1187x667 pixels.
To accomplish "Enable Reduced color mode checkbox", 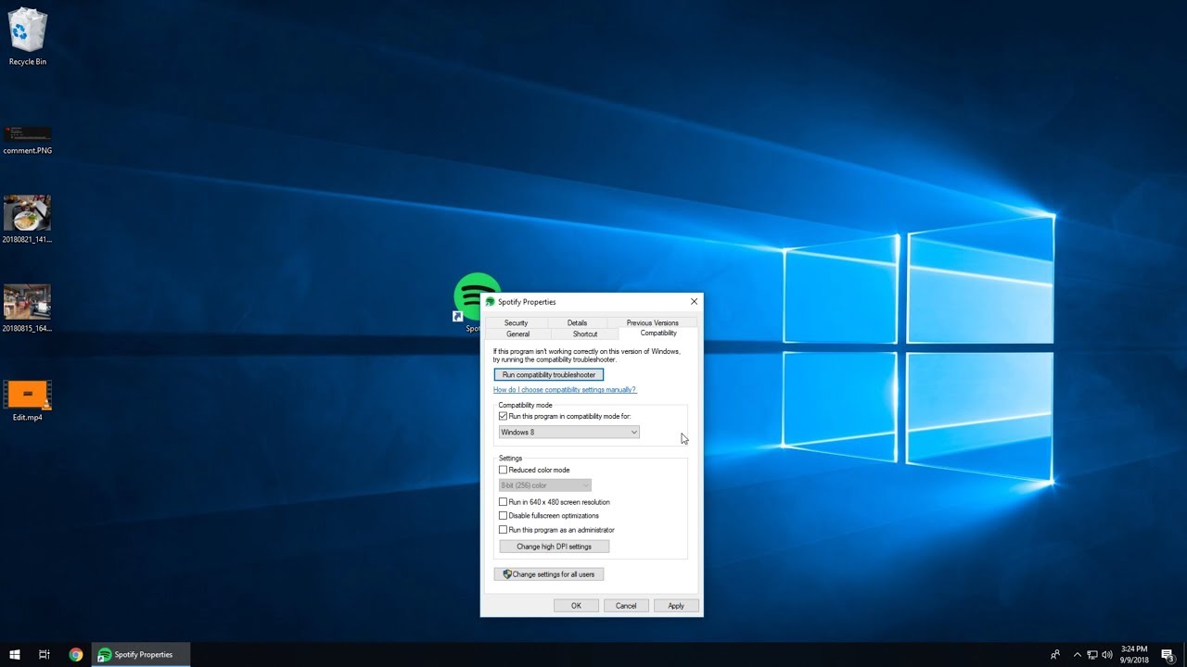I will point(504,470).
